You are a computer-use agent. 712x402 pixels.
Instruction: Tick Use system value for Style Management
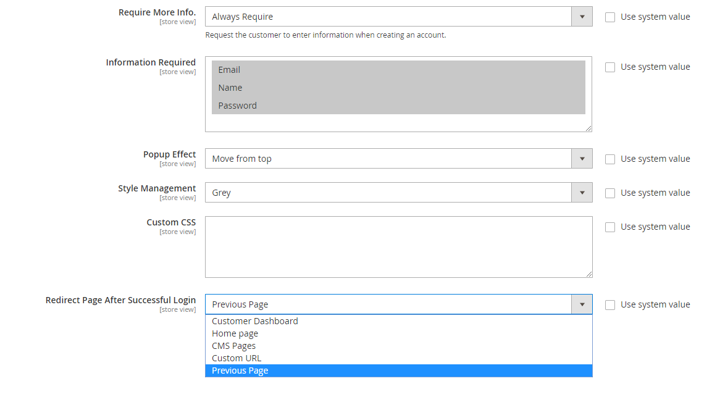coord(610,193)
